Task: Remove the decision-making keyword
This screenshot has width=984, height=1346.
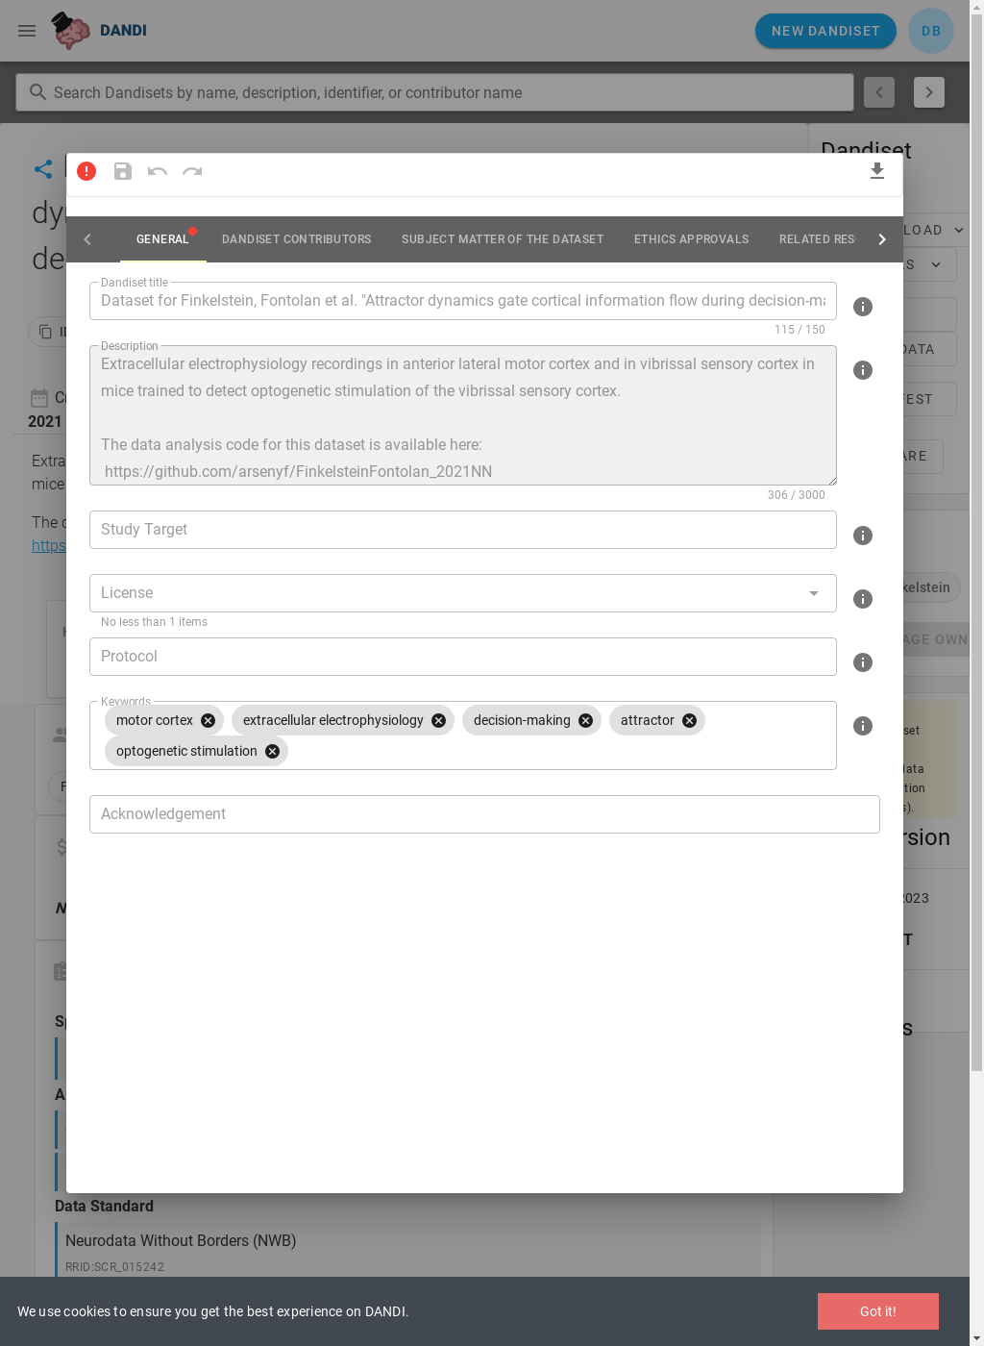Action: (x=585, y=720)
